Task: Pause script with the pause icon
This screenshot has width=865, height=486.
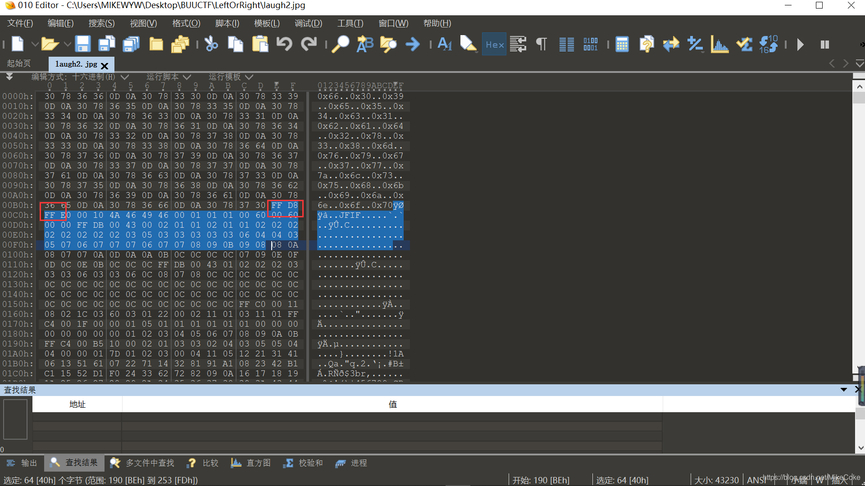Action: coord(825,44)
